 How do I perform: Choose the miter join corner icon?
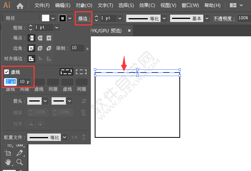[32, 48]
